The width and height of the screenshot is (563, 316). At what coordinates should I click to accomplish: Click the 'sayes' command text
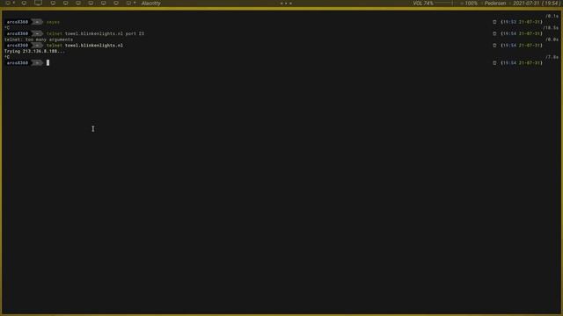(x=53, y=22)
